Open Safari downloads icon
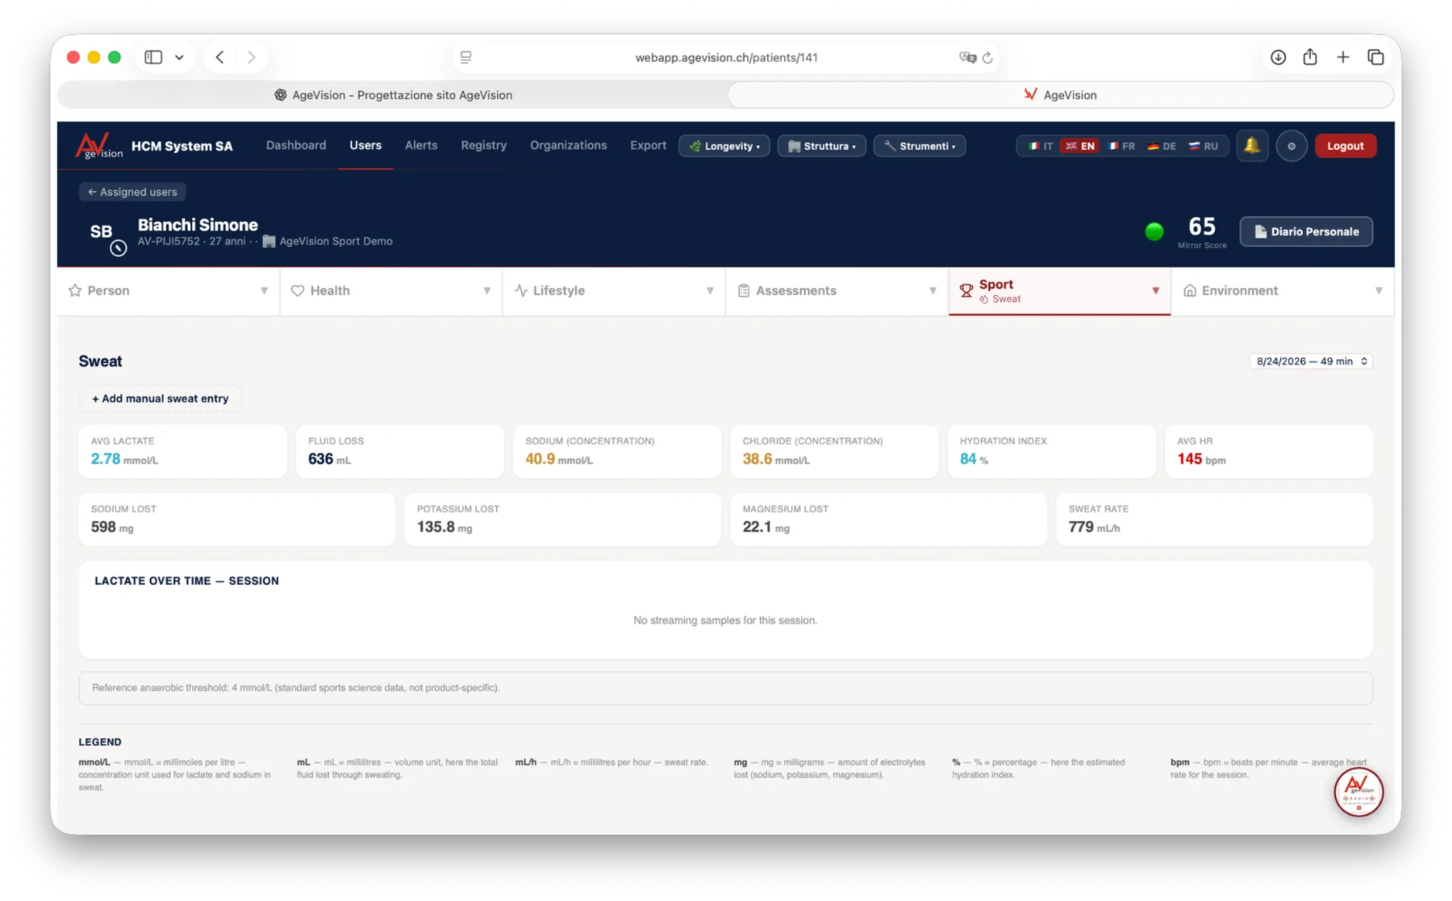Screen dimensions: 1452x901 click(1279, 57)
